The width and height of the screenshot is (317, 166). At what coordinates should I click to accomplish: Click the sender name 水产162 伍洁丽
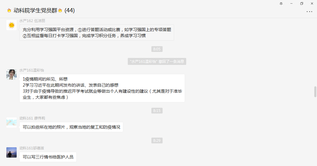[x=32, y=21]
